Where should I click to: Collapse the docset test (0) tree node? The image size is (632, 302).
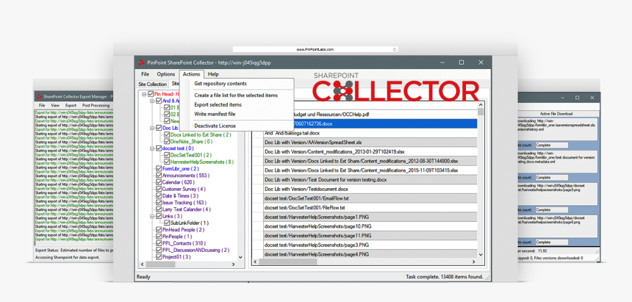tap(151, 148)
